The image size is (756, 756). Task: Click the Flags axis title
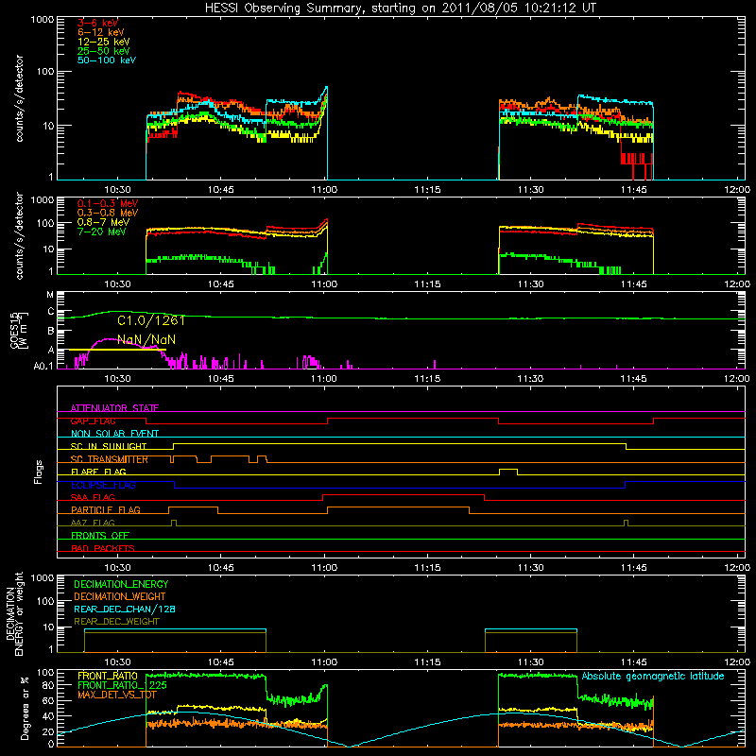39,472
